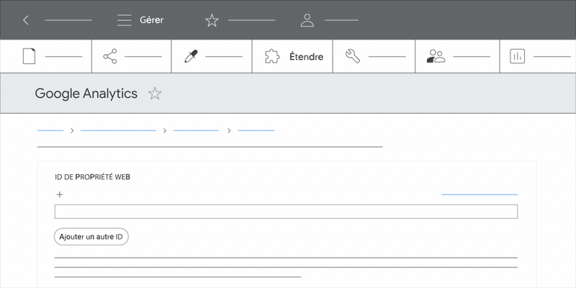Click the hamburger icon beside Gérer
Screen dimensions: 576x288
point(124,20)
